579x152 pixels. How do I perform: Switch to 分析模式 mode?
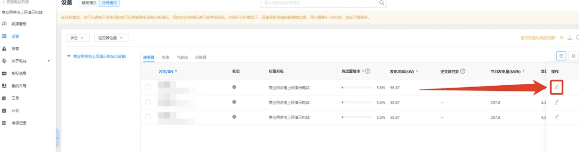pos(109,3)
